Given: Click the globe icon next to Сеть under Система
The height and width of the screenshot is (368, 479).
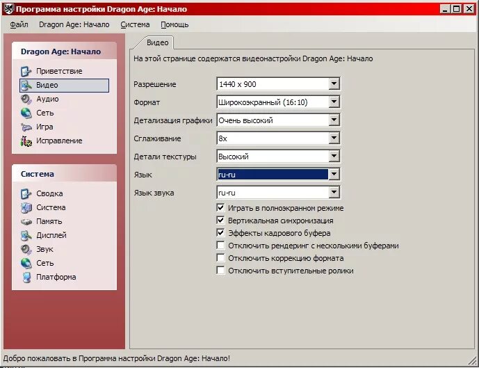Looking at the screenshot, I should tap(26, 263).
